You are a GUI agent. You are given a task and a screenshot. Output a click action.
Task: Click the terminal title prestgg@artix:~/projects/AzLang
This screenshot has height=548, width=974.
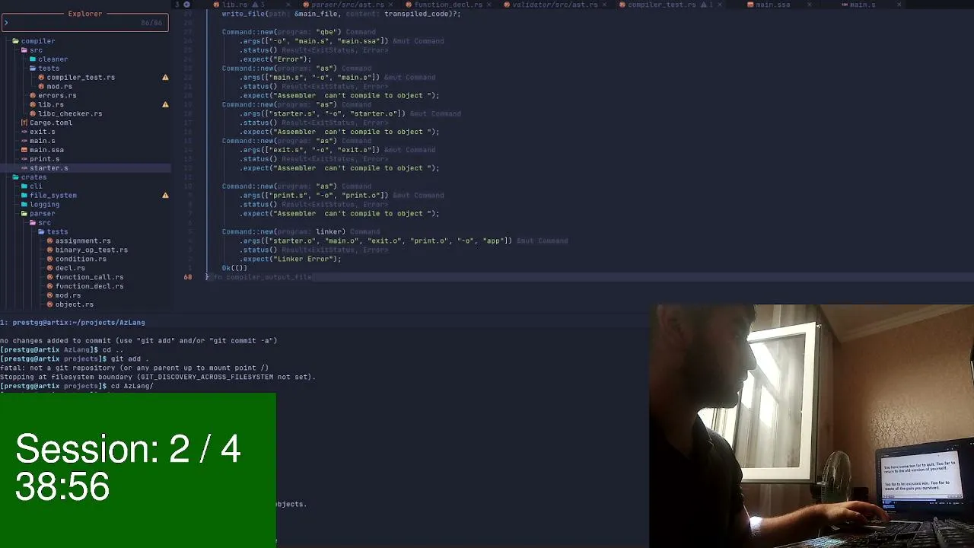click(x=78, y=323)
